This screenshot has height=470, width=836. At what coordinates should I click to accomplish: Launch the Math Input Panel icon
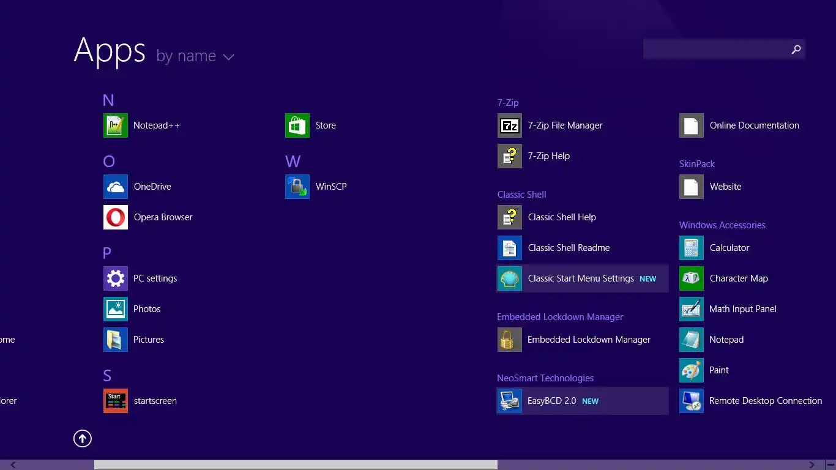692,309
